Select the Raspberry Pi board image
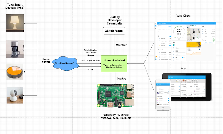The image size is (223, 134). pyautogui.click(x=116, y=96)
